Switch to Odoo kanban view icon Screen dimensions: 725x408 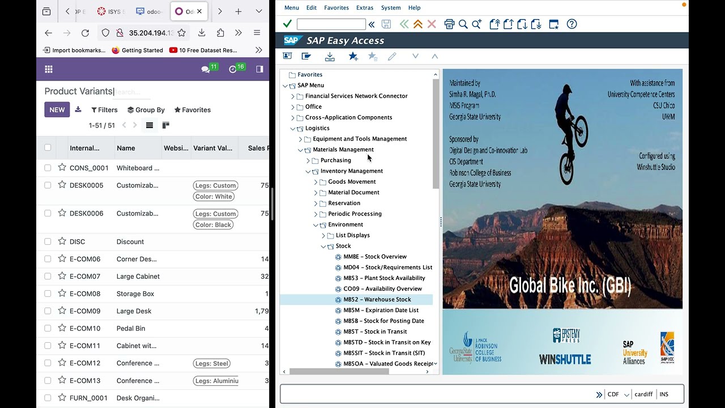click(x=166, y=125)
